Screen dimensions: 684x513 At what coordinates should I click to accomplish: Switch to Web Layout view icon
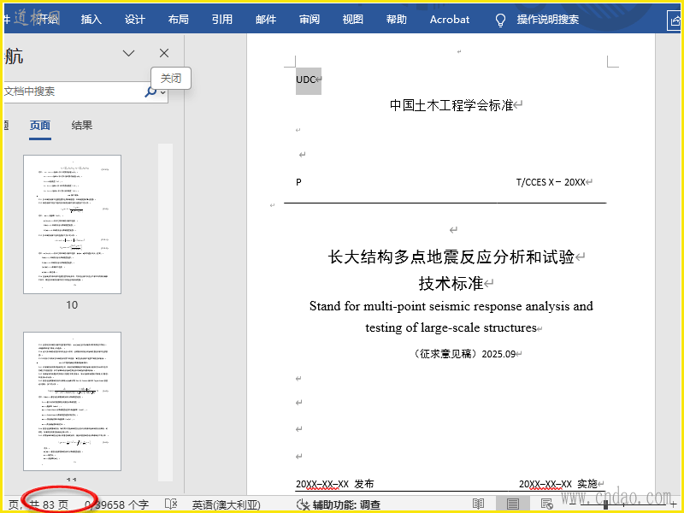pyautogui.click(x=546, y=504)
